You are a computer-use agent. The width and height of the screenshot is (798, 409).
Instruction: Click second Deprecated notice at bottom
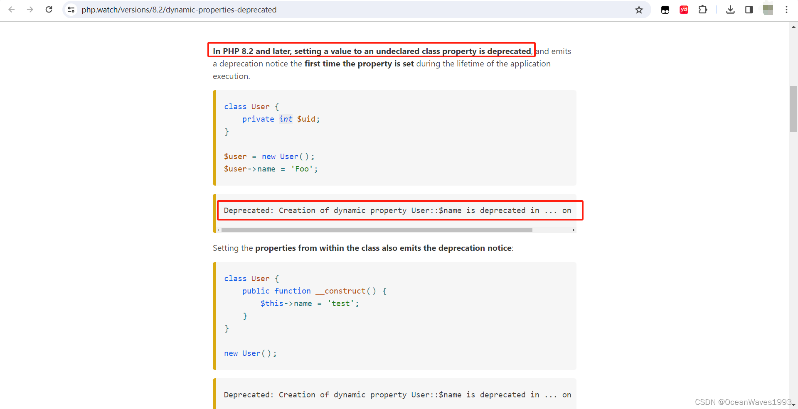[397, 395]
